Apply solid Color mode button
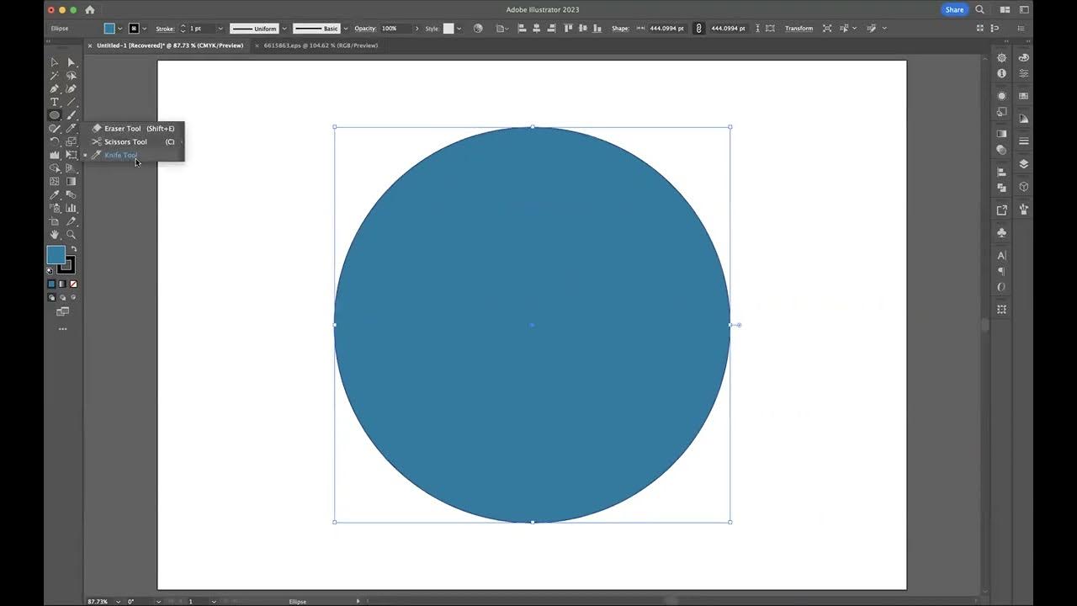The width and height of the screenshot is (1077, 606). 51,284
